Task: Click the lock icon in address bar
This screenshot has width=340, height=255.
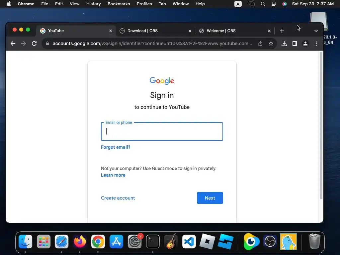Action: tap(47, 43)
